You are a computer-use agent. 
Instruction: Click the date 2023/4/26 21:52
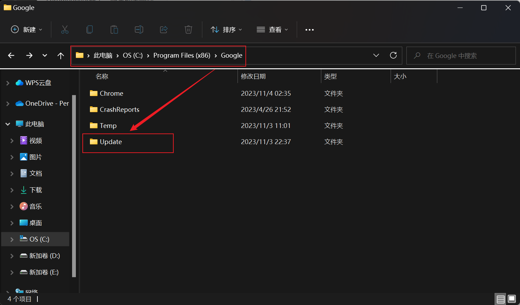coord(266,109)
